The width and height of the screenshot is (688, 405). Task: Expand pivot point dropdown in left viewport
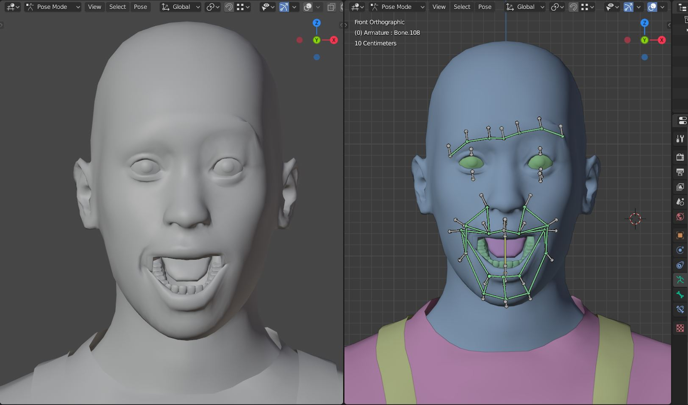point(213,7)
